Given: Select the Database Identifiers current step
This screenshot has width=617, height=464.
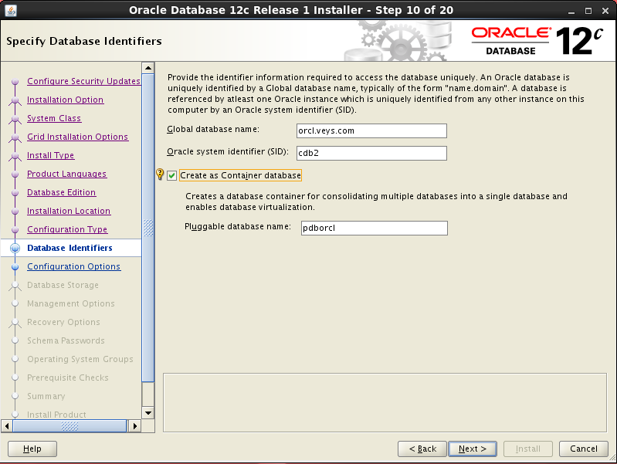Looking at the screenshot, I should click(71, 248).
